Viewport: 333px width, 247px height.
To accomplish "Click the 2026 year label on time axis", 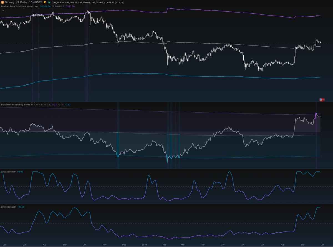I will click(144, 245).
